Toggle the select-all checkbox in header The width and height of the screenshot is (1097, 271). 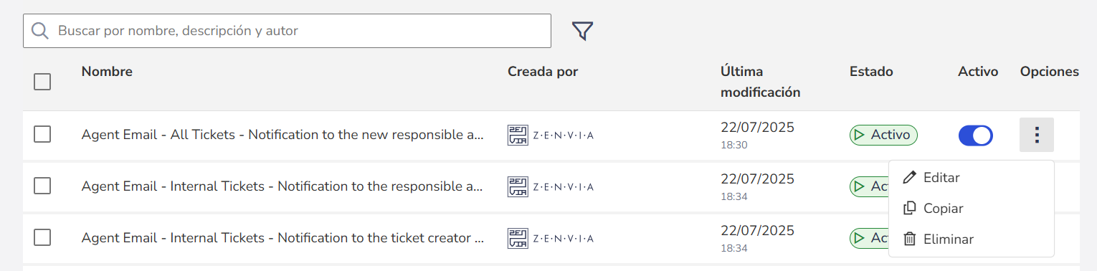point(42,82)
